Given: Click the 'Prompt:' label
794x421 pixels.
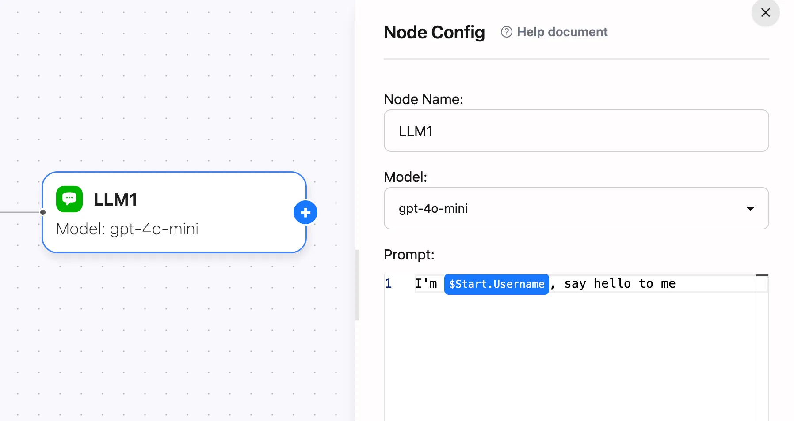Looking at the screenshot, I should [409, 255].
